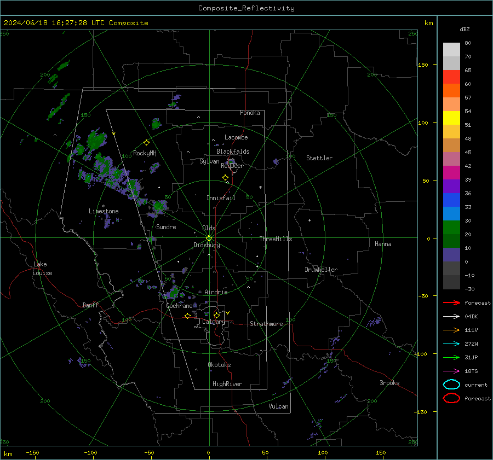Click the 0 dBZ purple color swatch
The height and width of the screenshot is (460, 493).
(451, 254)
